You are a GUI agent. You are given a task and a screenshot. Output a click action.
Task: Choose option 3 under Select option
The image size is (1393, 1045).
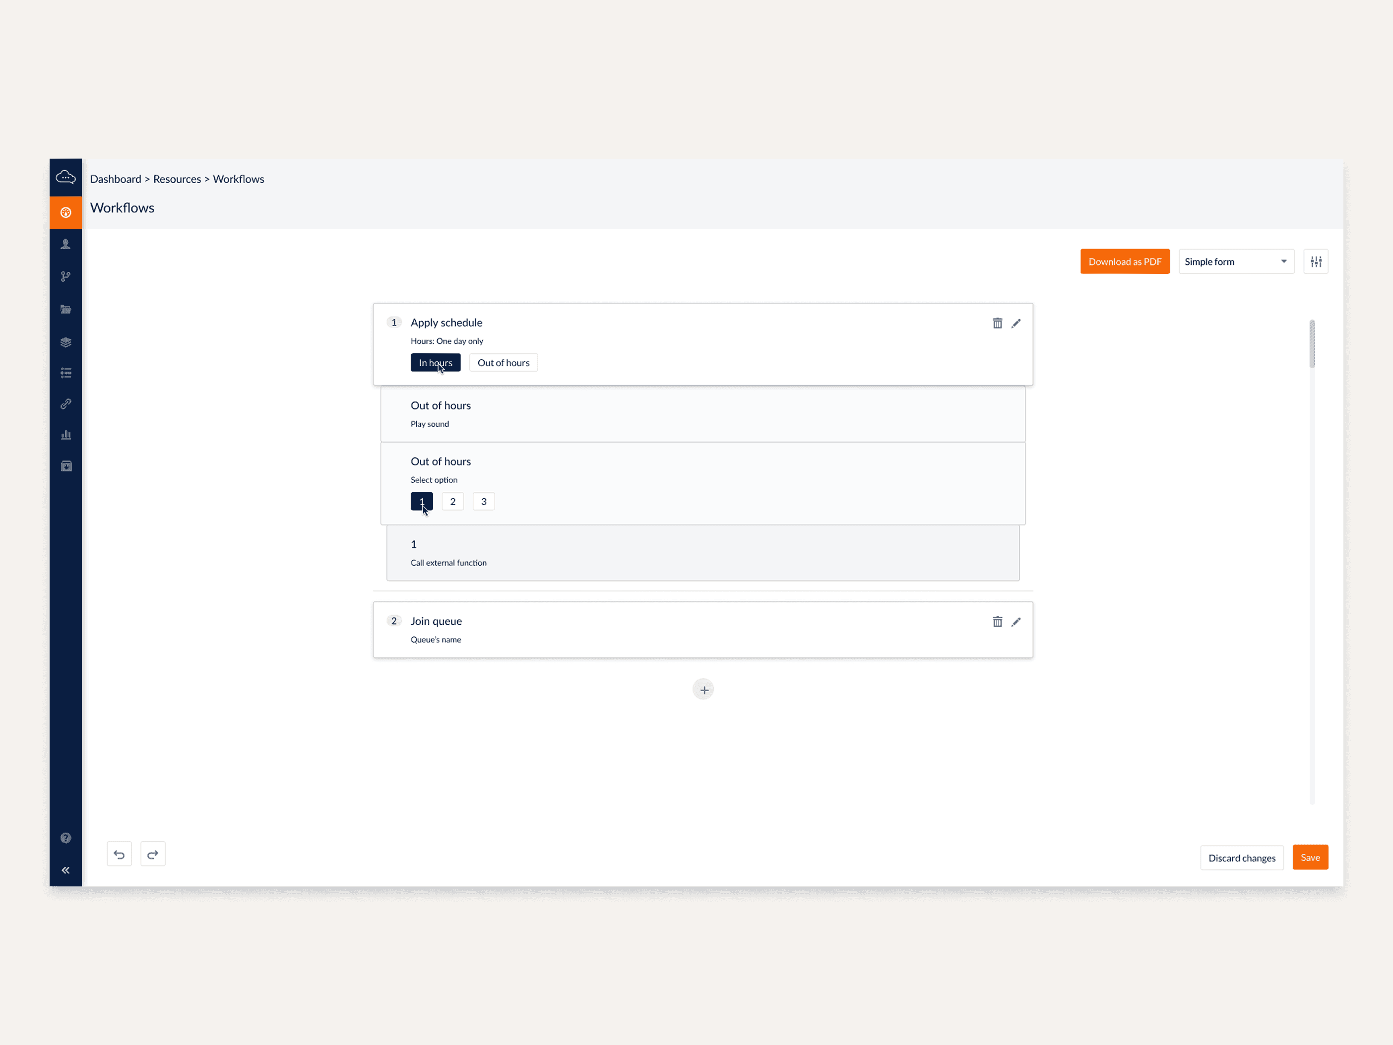click(x=484, y=501)
